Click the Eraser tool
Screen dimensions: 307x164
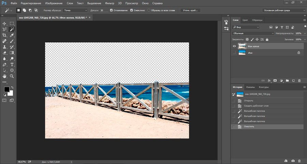[x=4, y=53]
